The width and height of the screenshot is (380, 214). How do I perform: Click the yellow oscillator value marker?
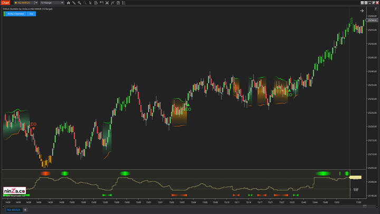[x=355, y=178]
